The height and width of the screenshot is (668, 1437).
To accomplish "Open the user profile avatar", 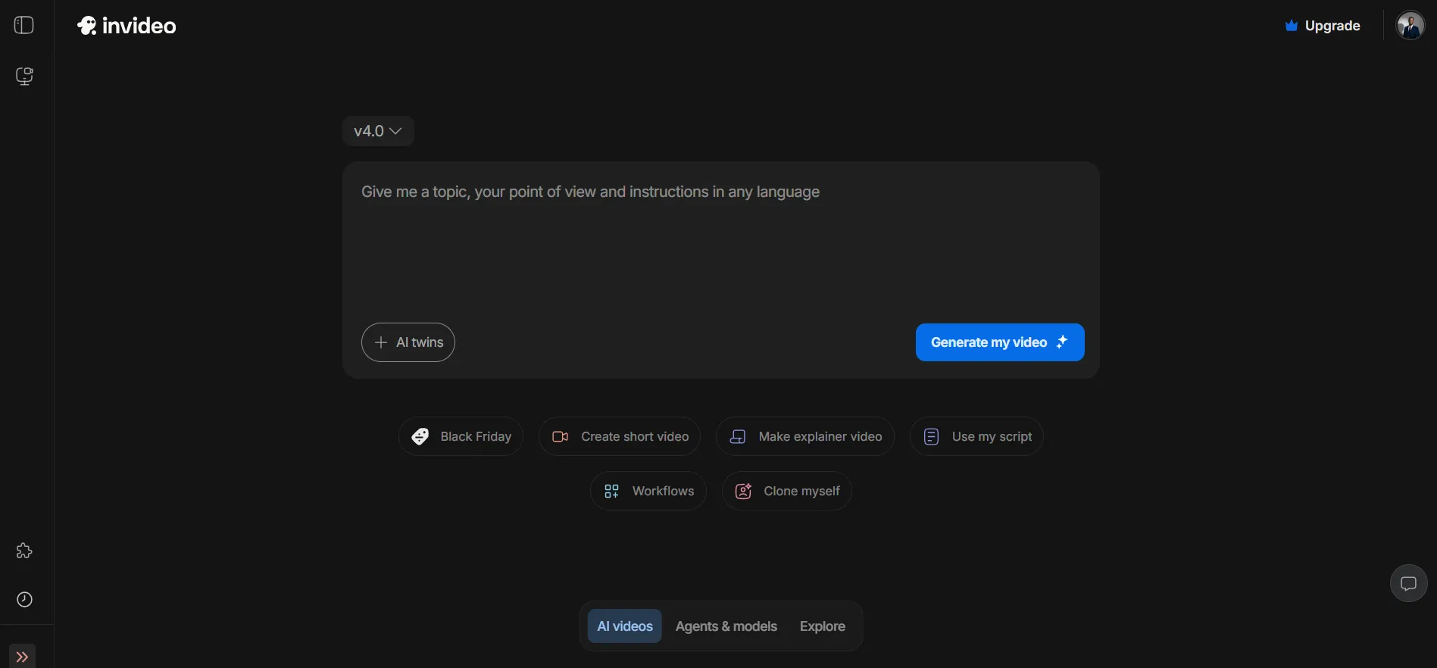I will (x=1410, y=25).
